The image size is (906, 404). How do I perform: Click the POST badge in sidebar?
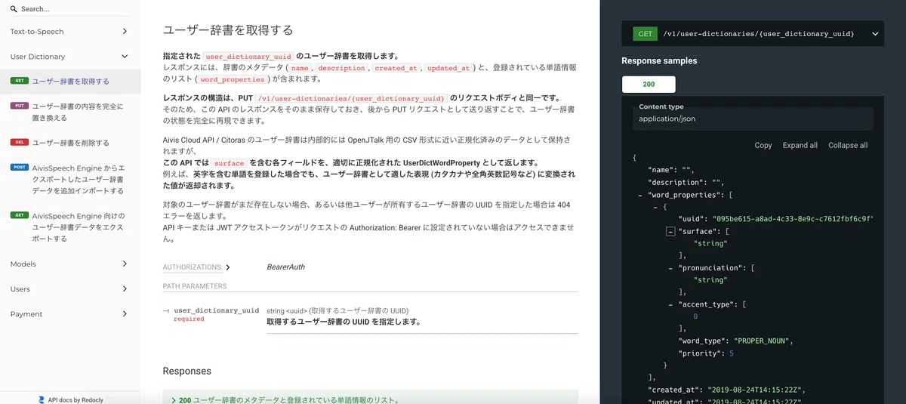coord(20,167)
